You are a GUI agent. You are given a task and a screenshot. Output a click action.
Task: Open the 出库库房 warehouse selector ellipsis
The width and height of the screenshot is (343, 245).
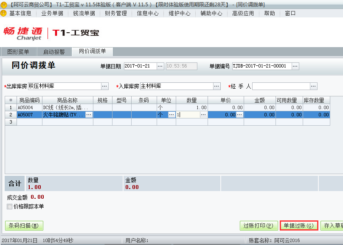pos(104,86)
